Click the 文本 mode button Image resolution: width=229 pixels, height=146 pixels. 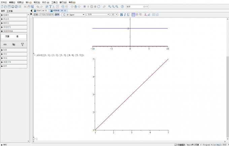pos(36,14)
